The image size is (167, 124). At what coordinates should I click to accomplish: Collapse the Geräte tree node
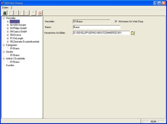coord(4,52)
